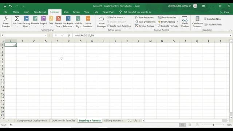Viewport: 233px width, 131px height.
Task: Open Date & Time functions menu
Action: (x=59, y=22)
